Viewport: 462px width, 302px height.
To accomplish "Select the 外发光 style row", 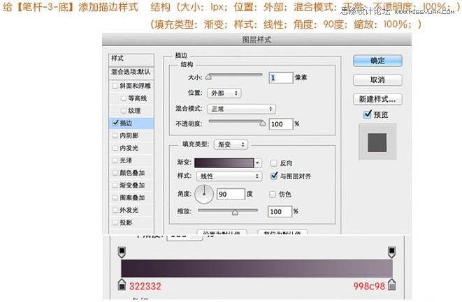I will (131, 210).
